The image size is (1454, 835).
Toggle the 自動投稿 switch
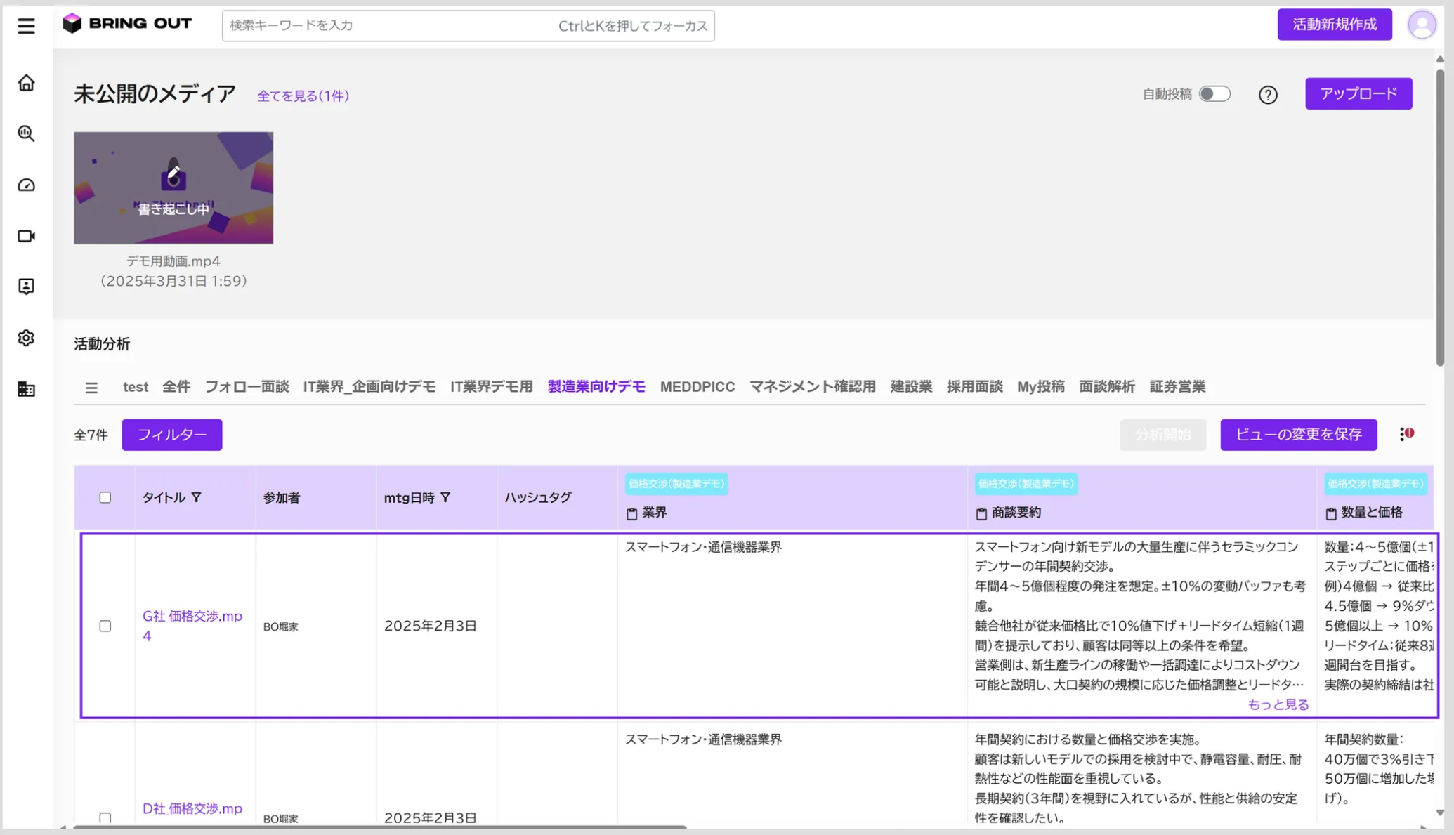(1214, 94)
